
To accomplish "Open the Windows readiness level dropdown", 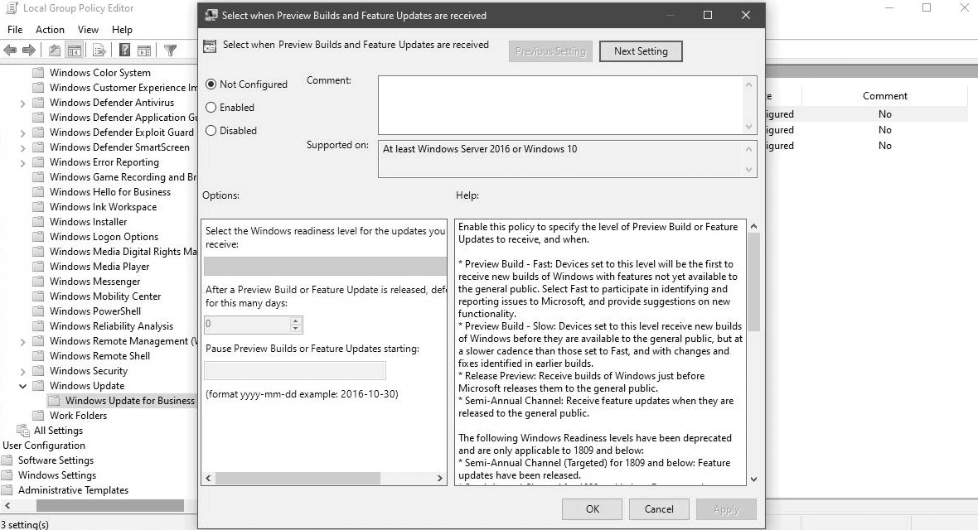I will tap(325, 267).
